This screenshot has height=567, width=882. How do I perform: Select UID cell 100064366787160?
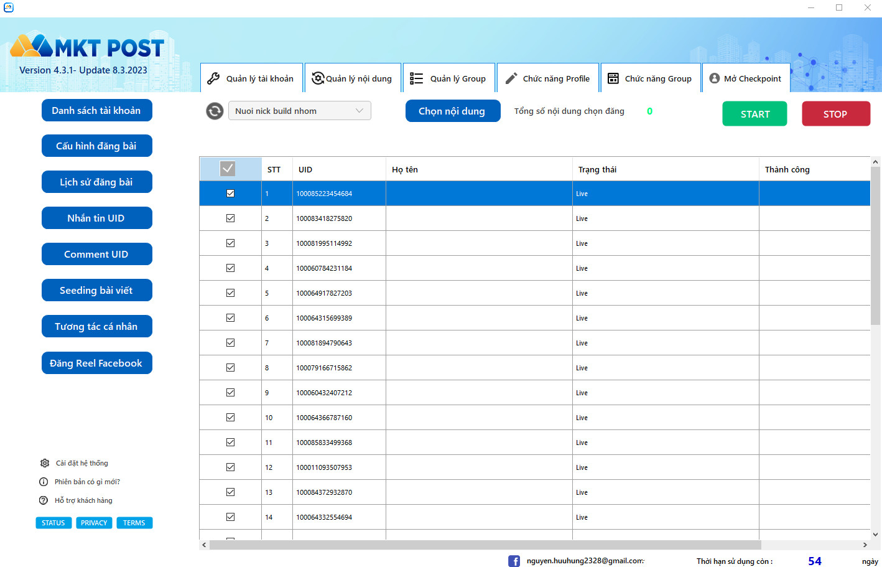click(339, 418)
